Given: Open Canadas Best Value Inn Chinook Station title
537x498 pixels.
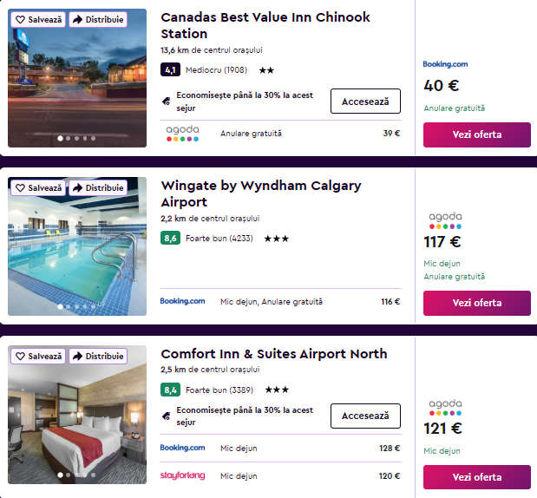Looking at the screenshot, I should pyautogui.click(x=265, y=25).
